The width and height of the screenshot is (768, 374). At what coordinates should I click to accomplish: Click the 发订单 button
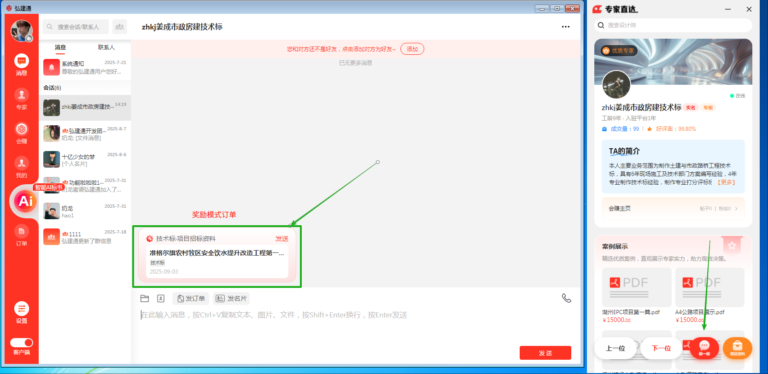click(x=191, y=298)
